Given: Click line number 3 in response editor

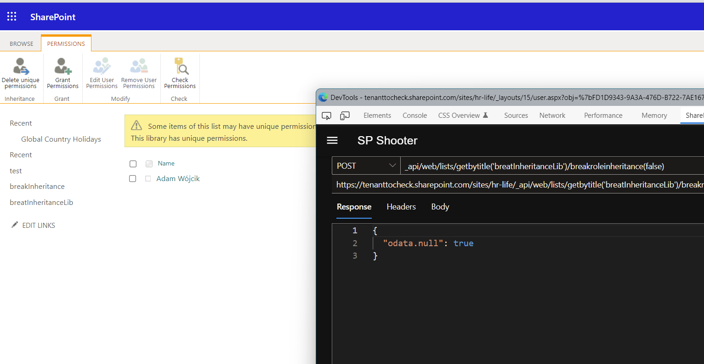Looking at the screenshot, I should coord(355,256).
